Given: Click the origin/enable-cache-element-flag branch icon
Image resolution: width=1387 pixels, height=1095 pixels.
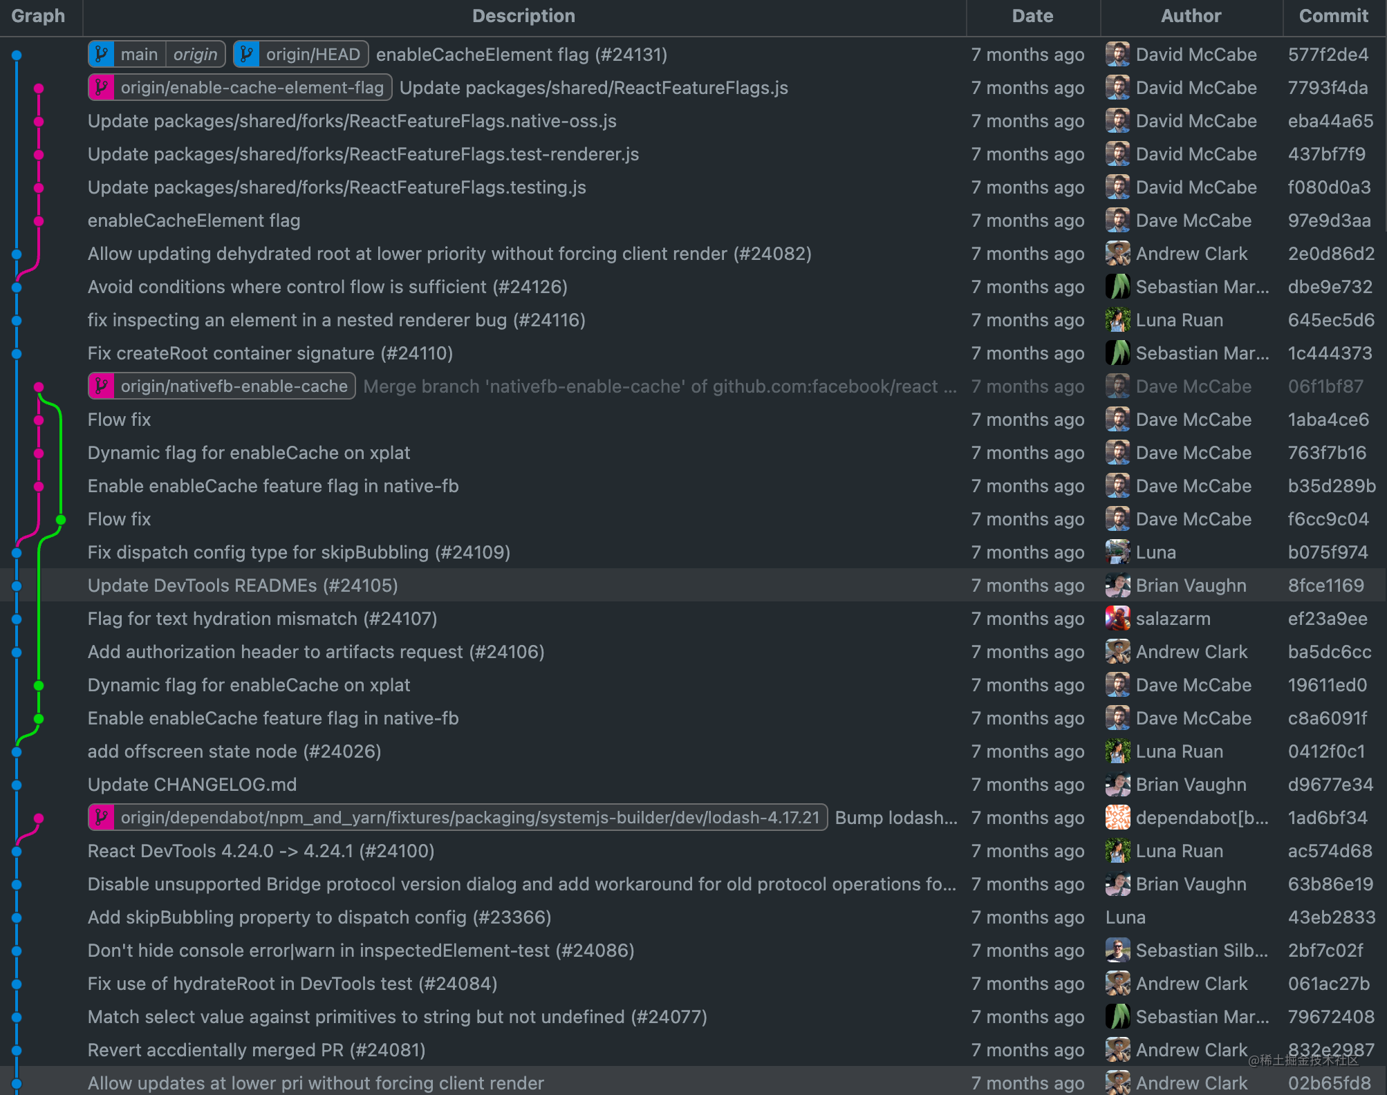Looking at the screenshot, I should coord(102,88).
